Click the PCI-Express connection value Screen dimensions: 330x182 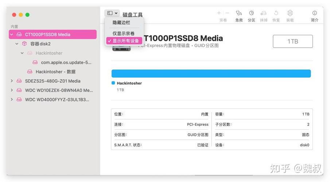click(x=198, y=124)
